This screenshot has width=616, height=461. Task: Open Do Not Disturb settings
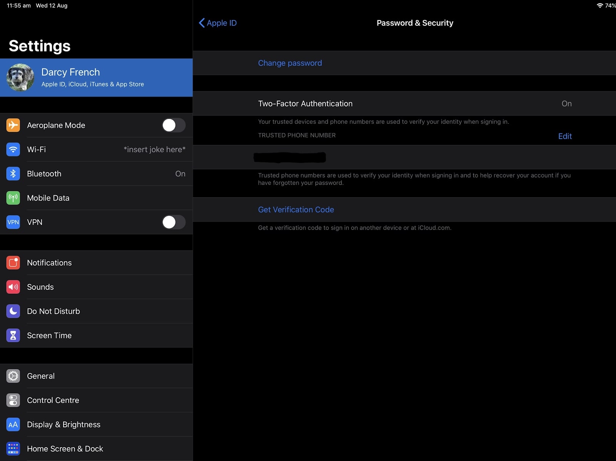(96, 311)
